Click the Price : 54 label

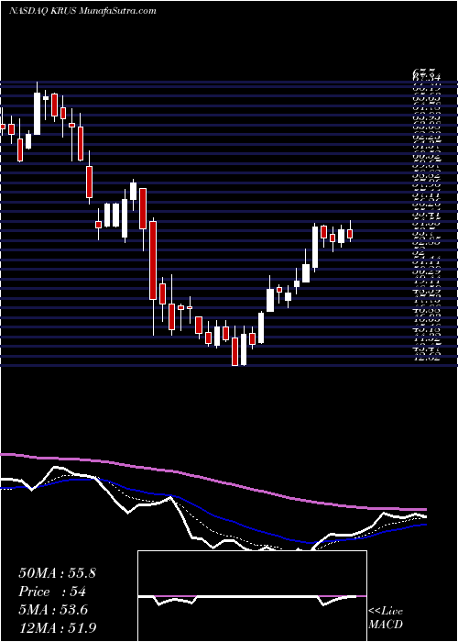tap(52, 592)
